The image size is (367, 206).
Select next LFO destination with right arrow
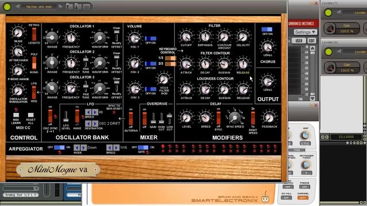(x=95, y=124)
